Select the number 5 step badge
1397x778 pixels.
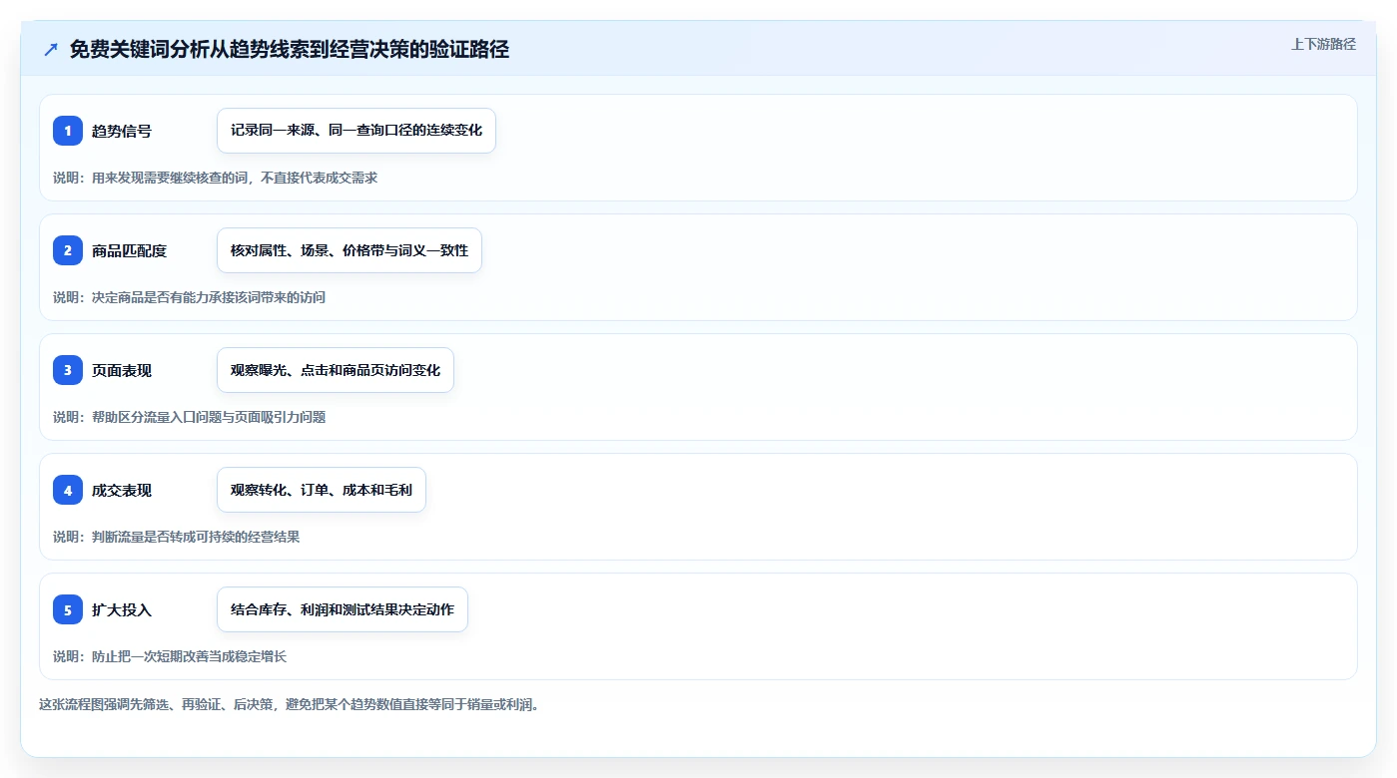(x=68, y=609)
